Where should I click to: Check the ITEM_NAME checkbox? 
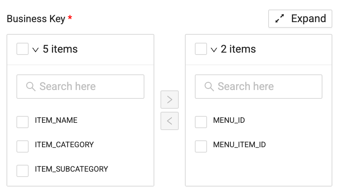[x=23, y=122]
